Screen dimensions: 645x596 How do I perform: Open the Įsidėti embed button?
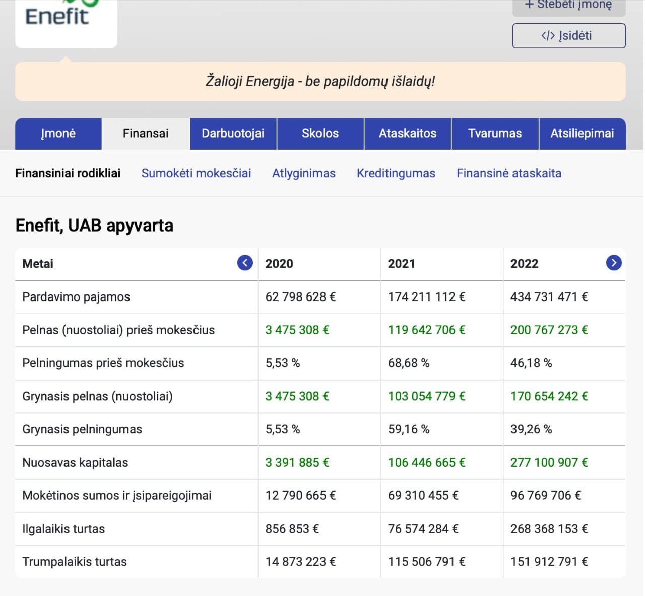[569, 36]
